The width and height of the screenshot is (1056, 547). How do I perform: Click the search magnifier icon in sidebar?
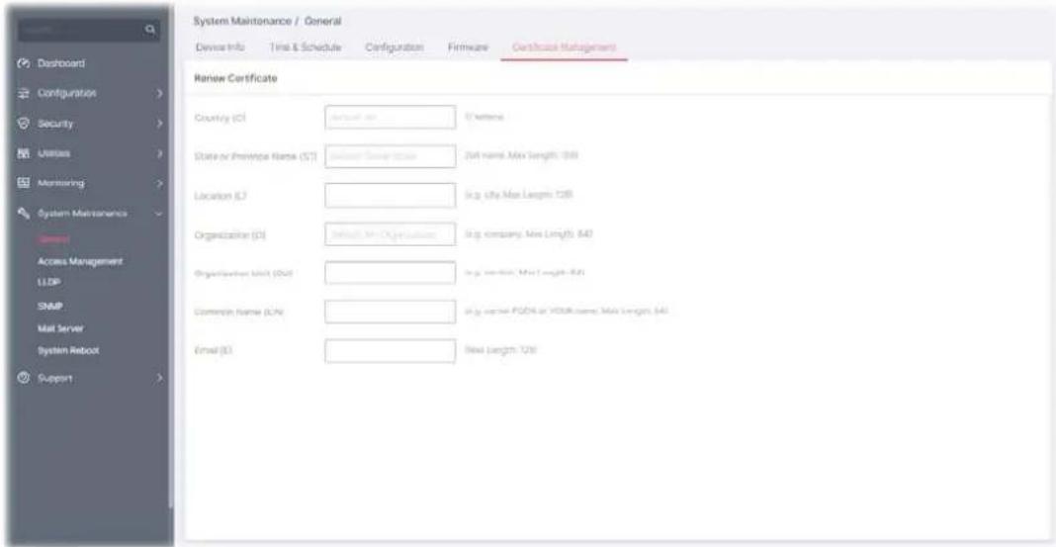click(150, 29)
